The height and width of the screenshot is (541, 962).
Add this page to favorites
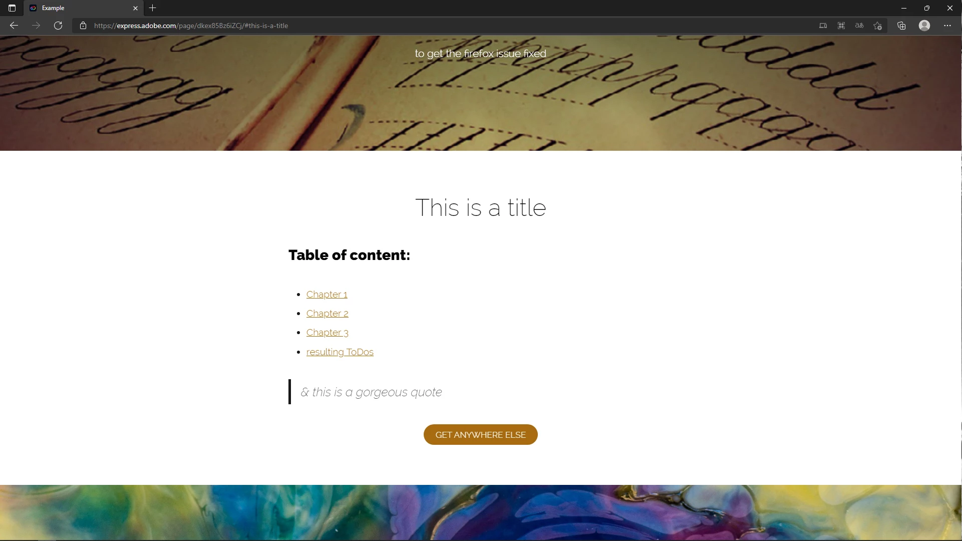[877, 26]
